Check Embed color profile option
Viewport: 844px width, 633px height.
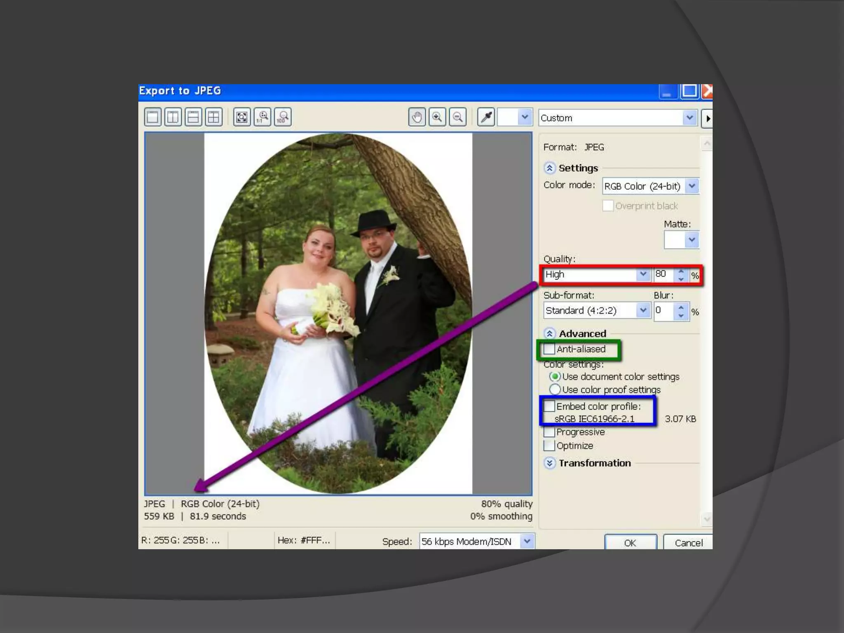pos(549,406)
